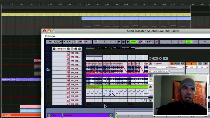The height and width of the screenshot is (118, 210).
Task: Collapse the green SonicTransfer MIDI track
Action: pyautogui.click(x=150, y=87)
